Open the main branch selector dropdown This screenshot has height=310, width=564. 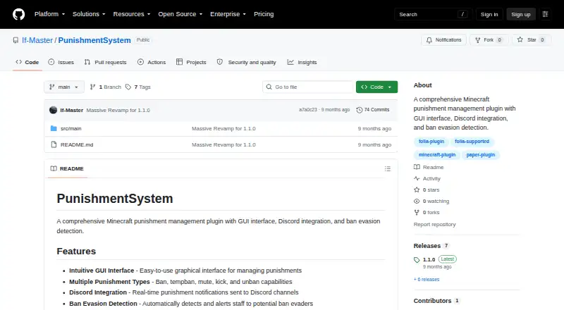[x=64, y=87]
